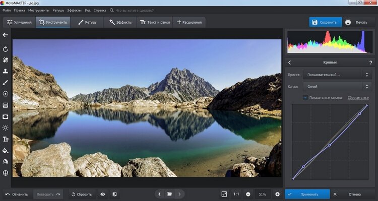Click the upper curve control point
Screen dimensions: 378x201
pyautogui.click(x=359, y=113)
